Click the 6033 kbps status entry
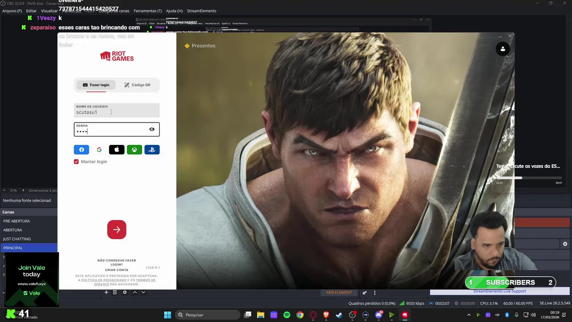 [x=412, y=303]
